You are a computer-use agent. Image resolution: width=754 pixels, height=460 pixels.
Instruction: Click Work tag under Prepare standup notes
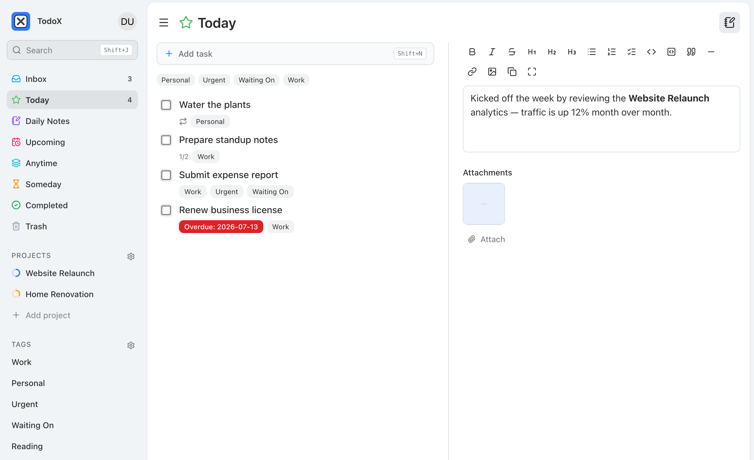click(206, 157)
